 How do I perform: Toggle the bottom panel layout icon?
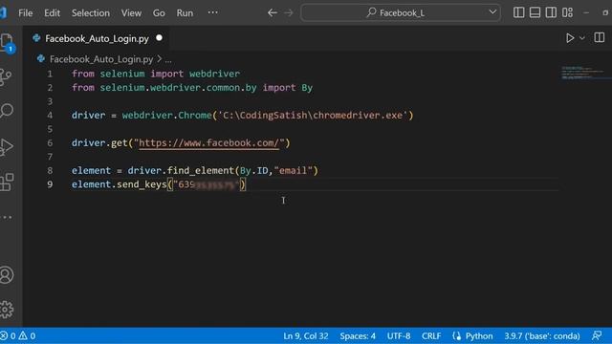[535, 12]
